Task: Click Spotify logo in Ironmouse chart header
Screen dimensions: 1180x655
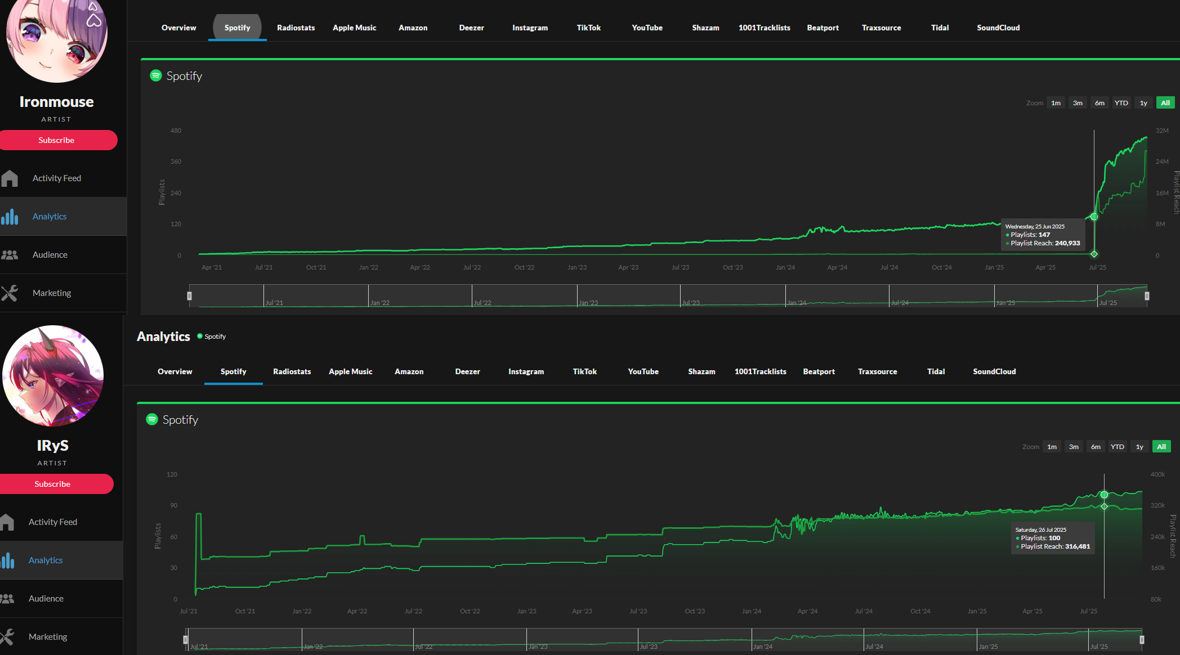Action: (x=156, y=75)
